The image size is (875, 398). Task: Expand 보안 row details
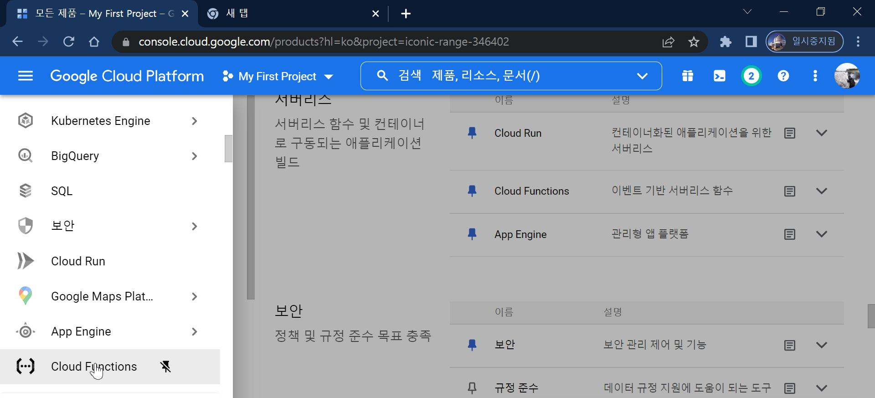pyautogui.click(x=822, y=345)
